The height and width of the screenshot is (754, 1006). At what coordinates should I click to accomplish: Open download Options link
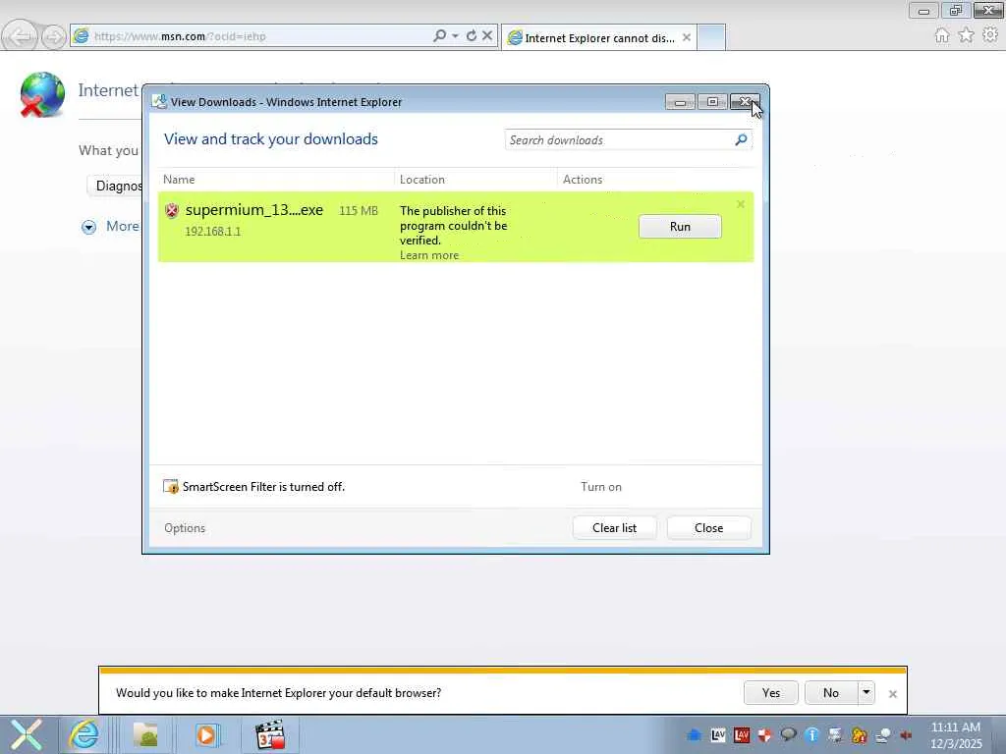(185, 527)
